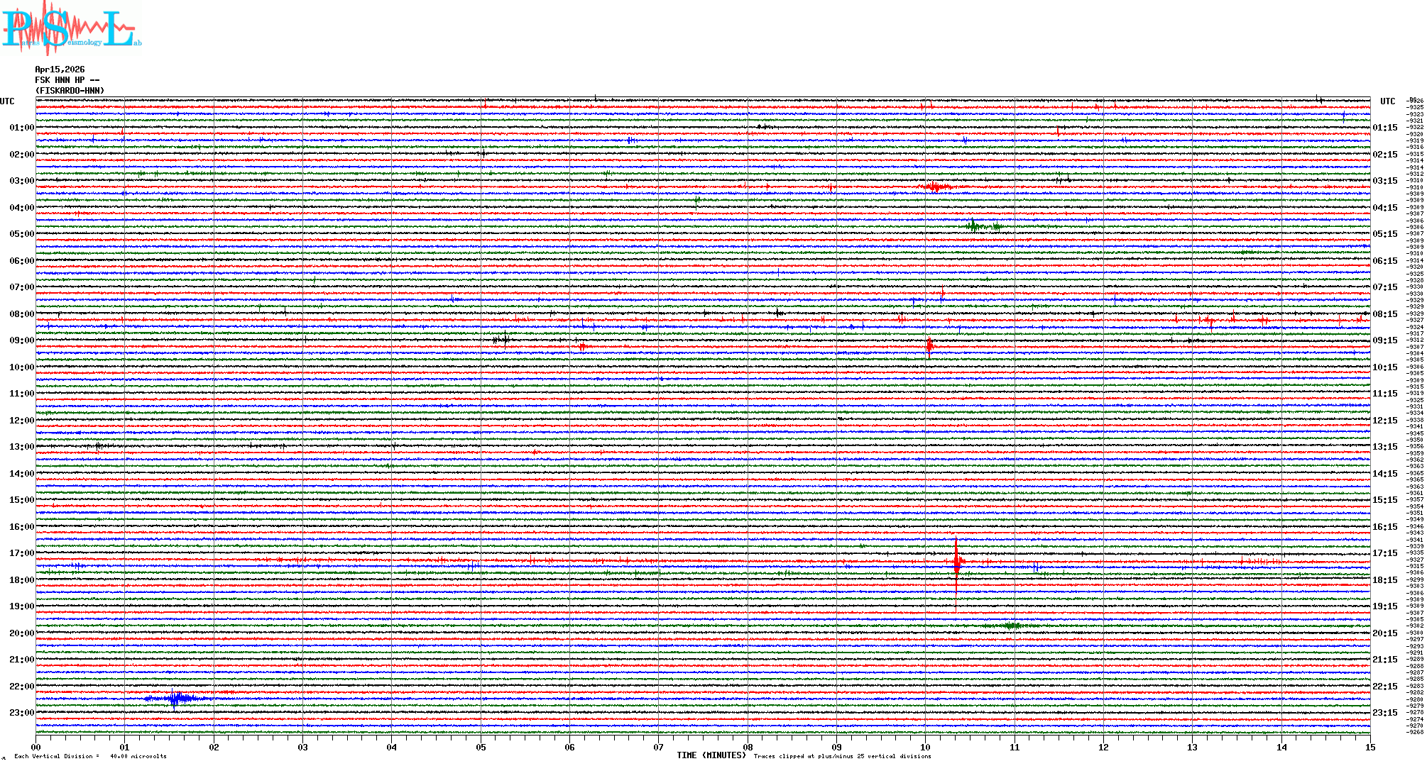Image resolution: width=1427 pixels, height=766 pixels.
Task: Click minute 05 tick label at bottom
Action: [x=481, y=747]
